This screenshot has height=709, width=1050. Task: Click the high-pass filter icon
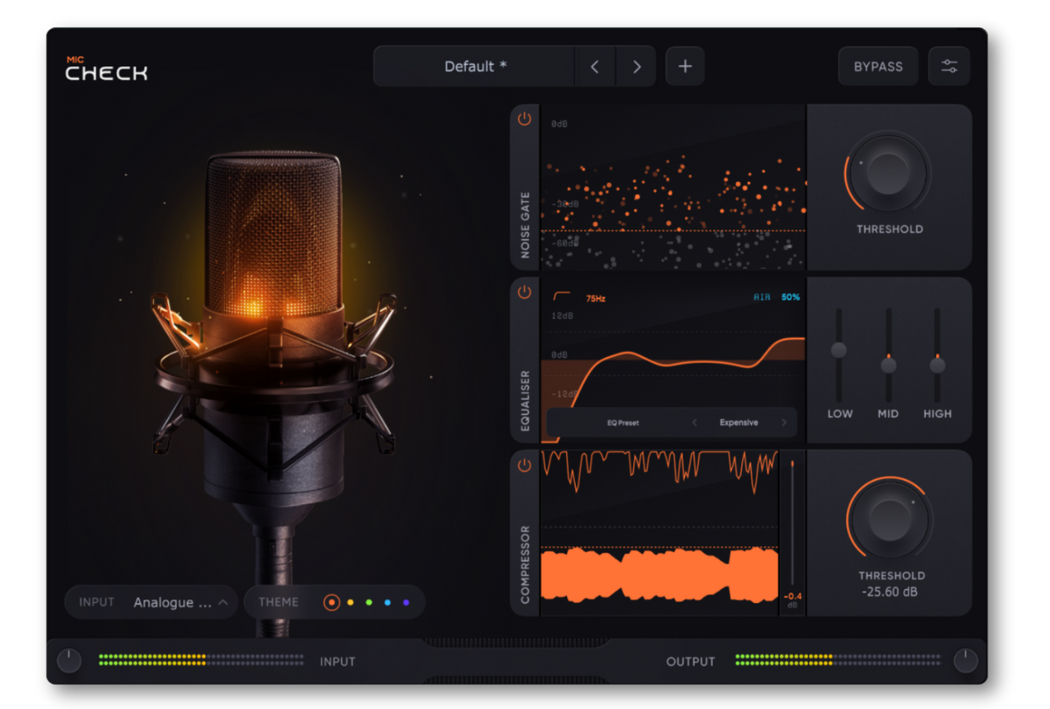click(x=562, y=296)
